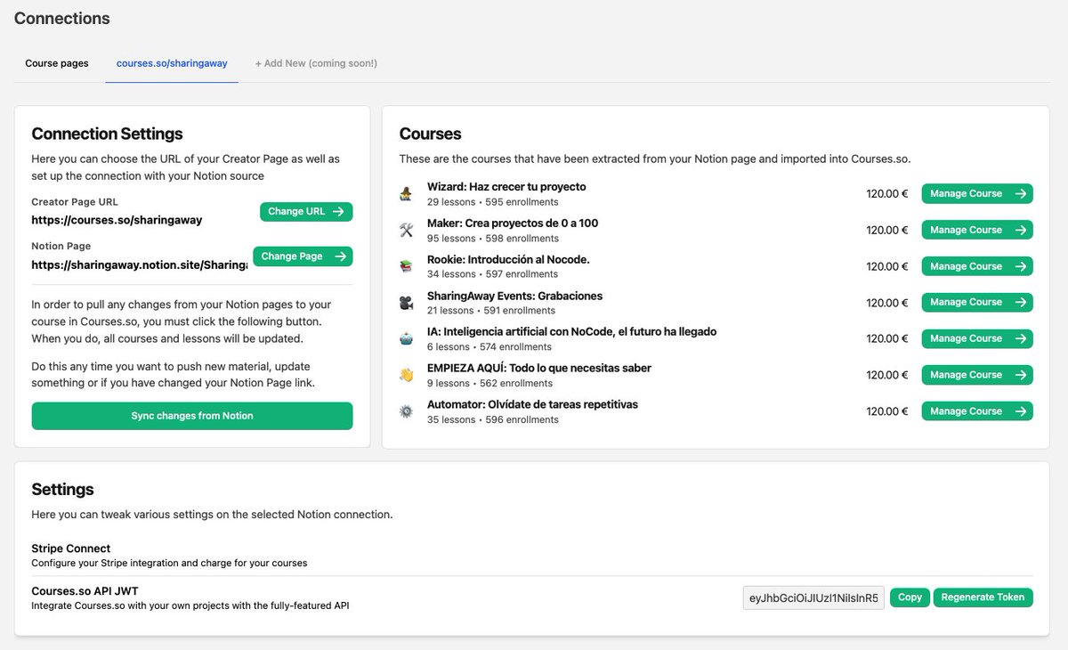This screenshot has width=1068, height=650.
Task: Click the gear icon beside Automator course
Action: [x=406, y=411]
